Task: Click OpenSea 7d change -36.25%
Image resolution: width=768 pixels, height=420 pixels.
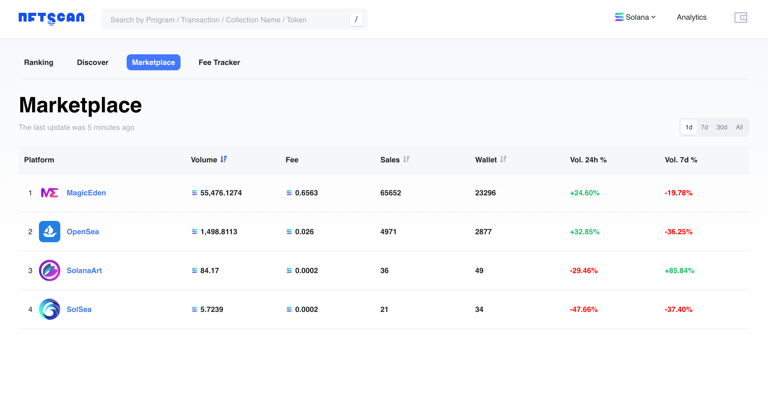Action: (x=679, y=232)
